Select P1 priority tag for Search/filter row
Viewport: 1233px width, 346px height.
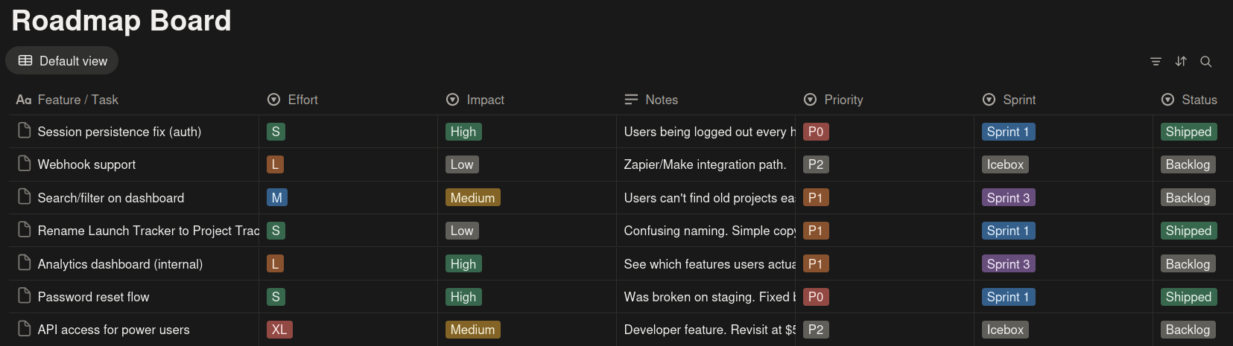(816, 198)
